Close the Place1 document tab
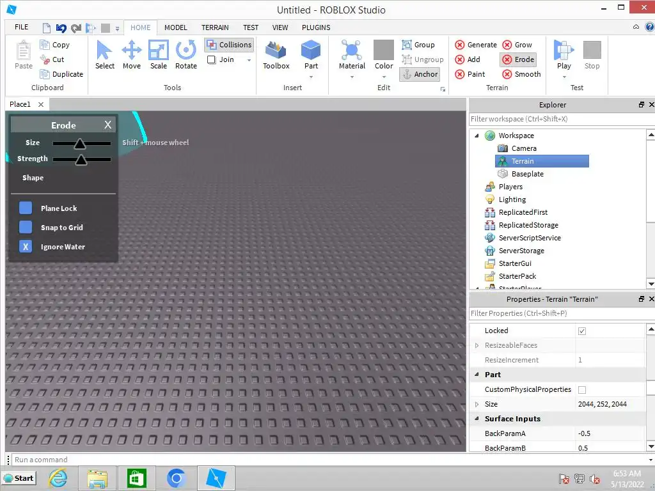Viewport: 655px width, 491px height. tap(40, 104)
